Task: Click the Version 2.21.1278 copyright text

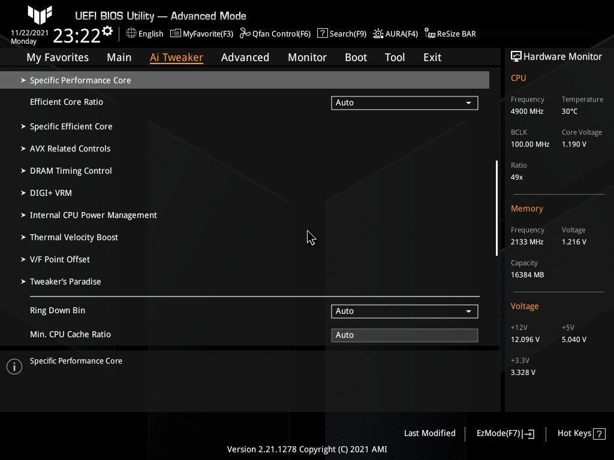Action: tap(307, 449)
